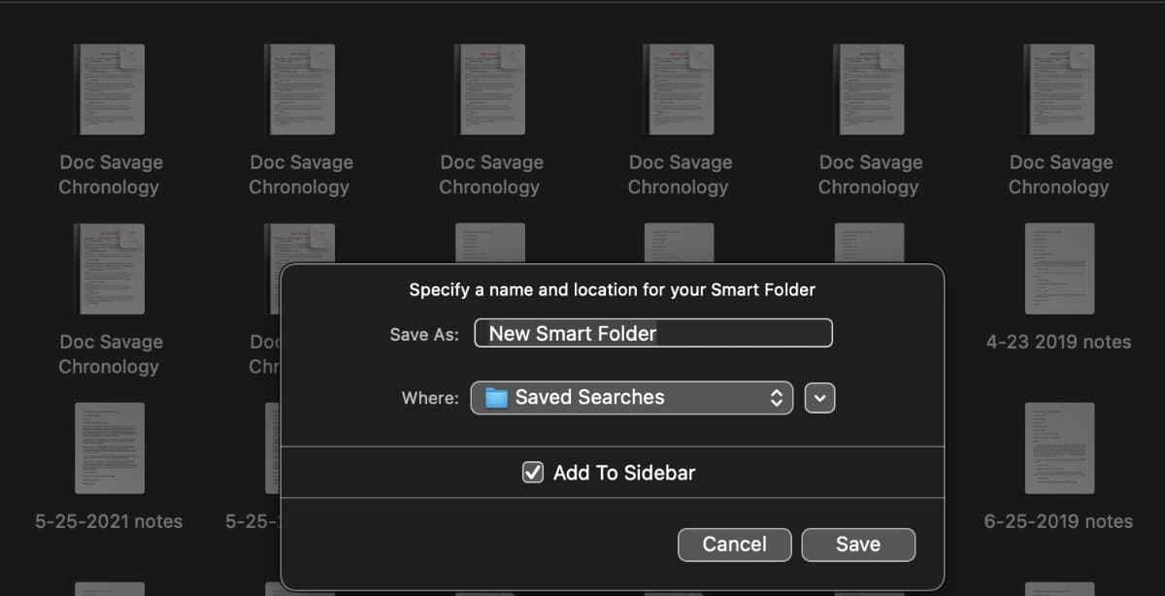
Task: Click the first Doc Savage Chronology icon in top row
Action: click(110, 89)
